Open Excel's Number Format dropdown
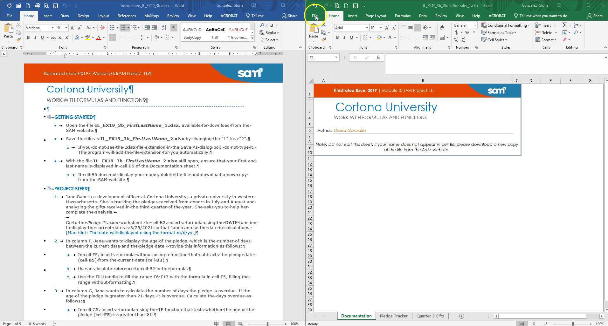This screenshot has width=608, height=326. (x=475, y=25)
